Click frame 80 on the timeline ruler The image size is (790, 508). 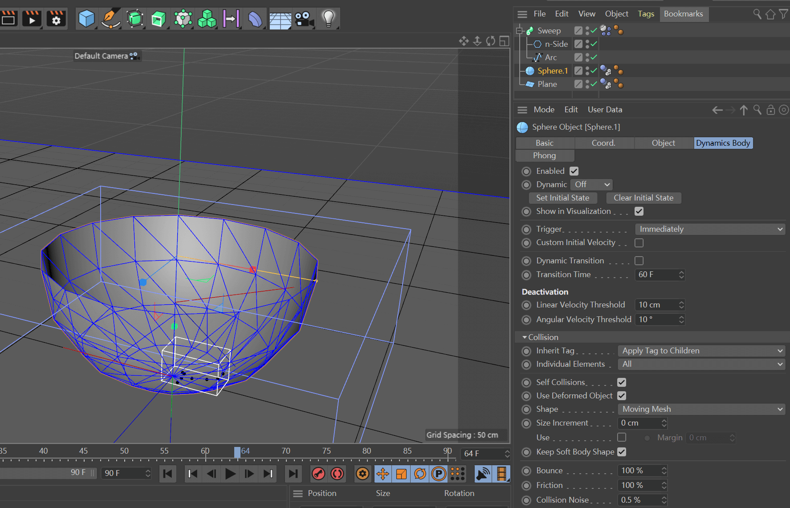[367, 451]
